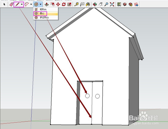Viewport: 168px width, 129px height.
Task: Pick the Zoom magnifier tool
Action: (106, 4)
